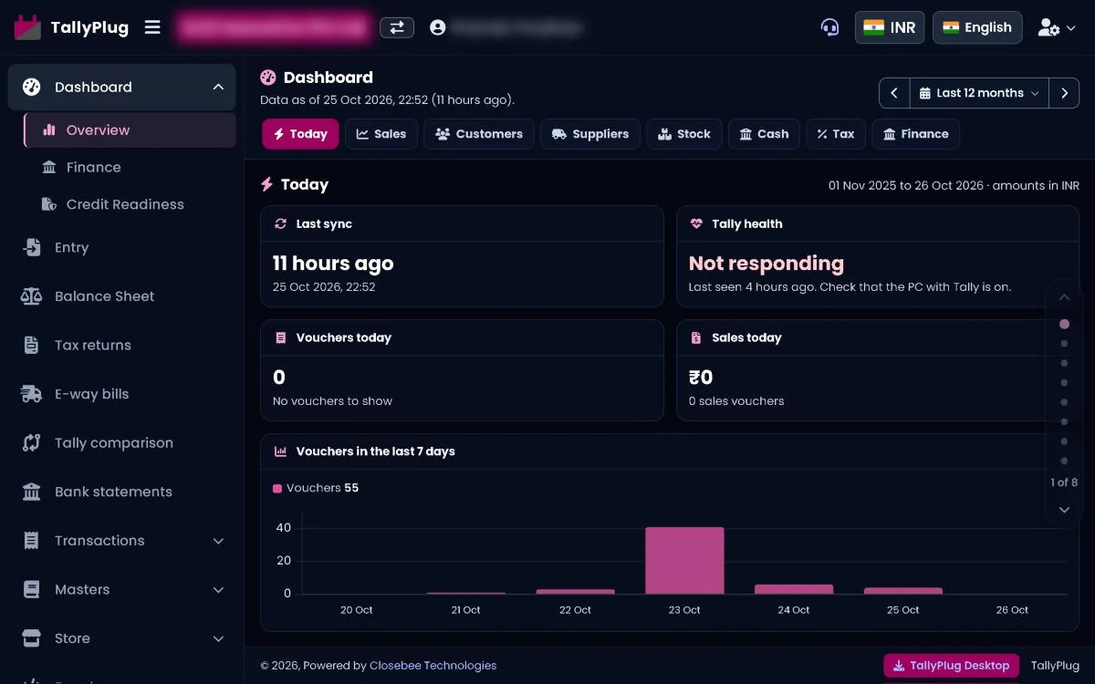Click the Sales today invoice icon
This screenshot has height=684, width=1095.
click(x=696, y=337)
